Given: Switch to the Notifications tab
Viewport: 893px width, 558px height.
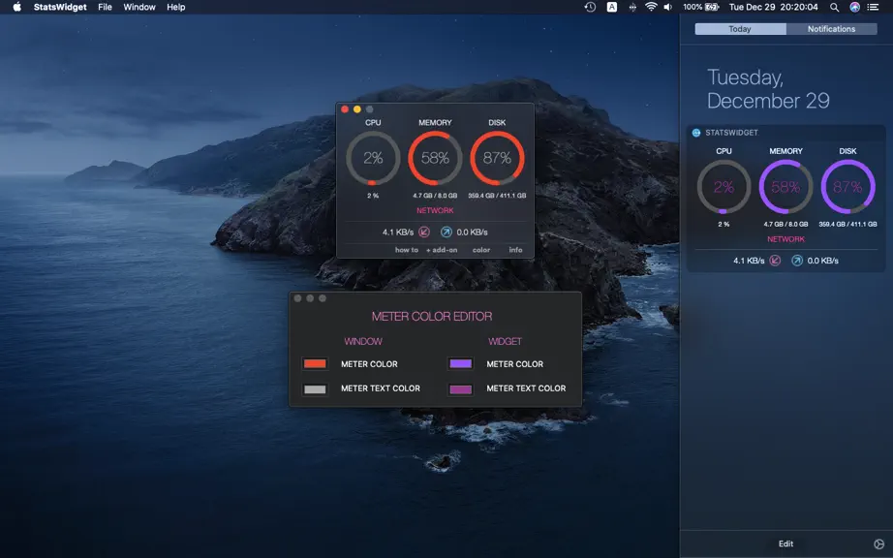Looking at the screenshot, I should [x=831, y=29].
